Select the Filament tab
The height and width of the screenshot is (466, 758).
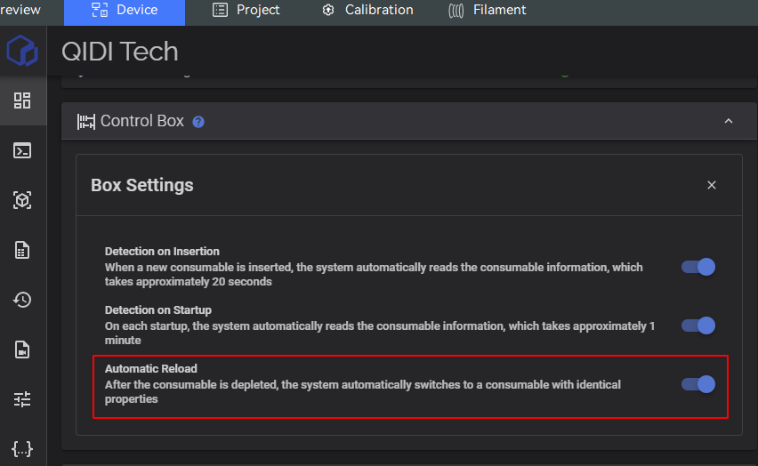pyautogui.click(x=488, y=10)
